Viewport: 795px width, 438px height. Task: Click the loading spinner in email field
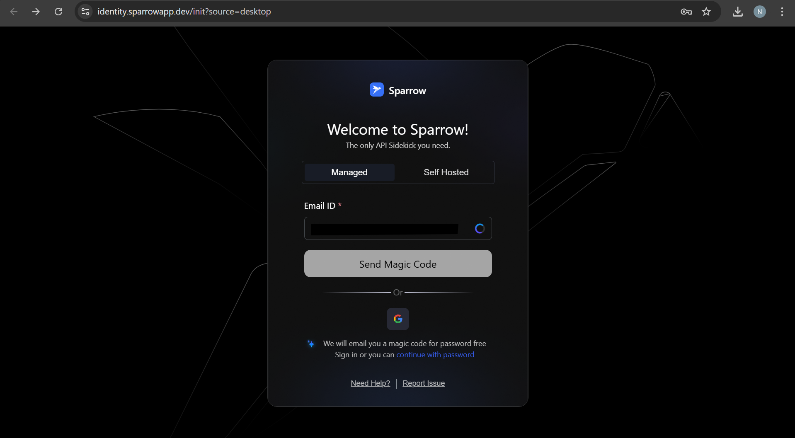click(480, 228)
